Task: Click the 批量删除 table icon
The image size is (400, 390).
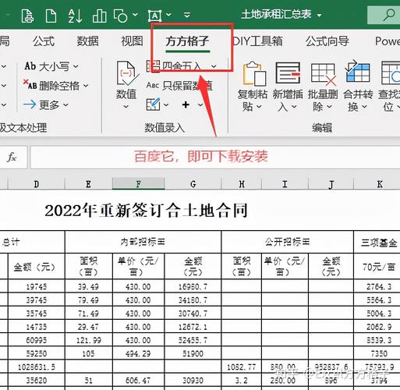Action: (324, 75)
